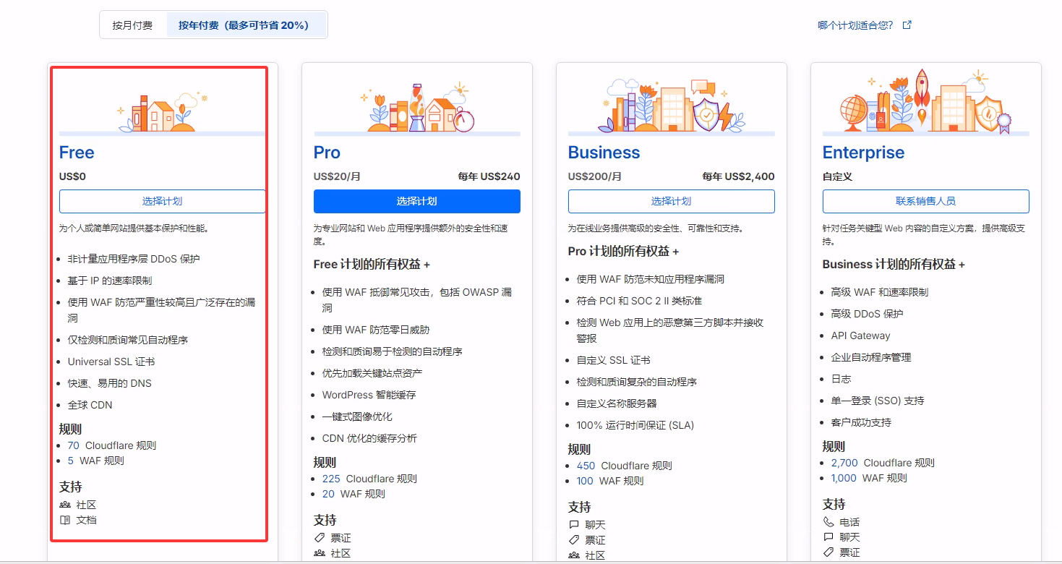
Task: Open the 70 Cloudflare 规则 link
Action: coord(73,445)
